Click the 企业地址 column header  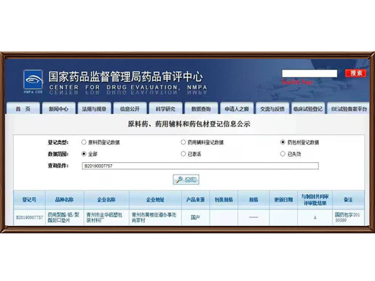coord(155,200)
